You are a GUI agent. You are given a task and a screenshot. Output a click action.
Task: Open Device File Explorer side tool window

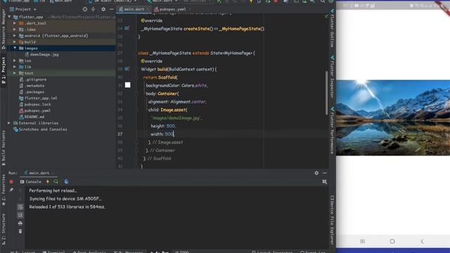click(332, 220)
